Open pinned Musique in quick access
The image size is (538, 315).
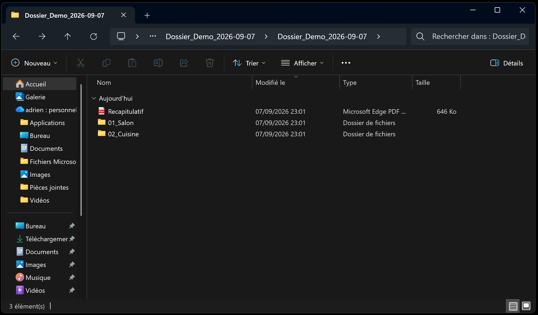click(40, 277)
